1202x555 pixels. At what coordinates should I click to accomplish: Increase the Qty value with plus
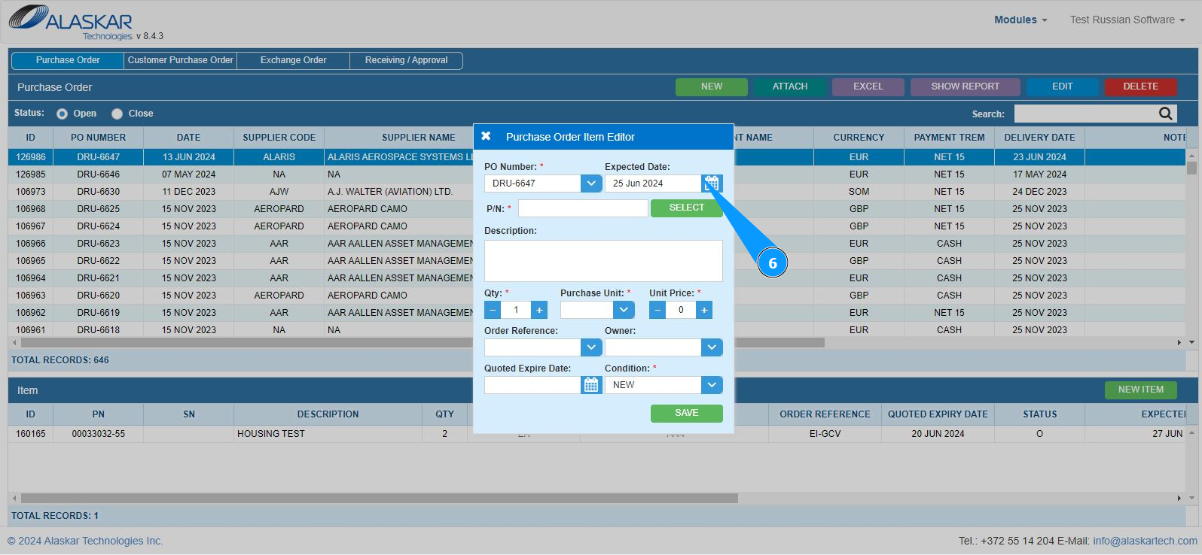click(539, 310)
